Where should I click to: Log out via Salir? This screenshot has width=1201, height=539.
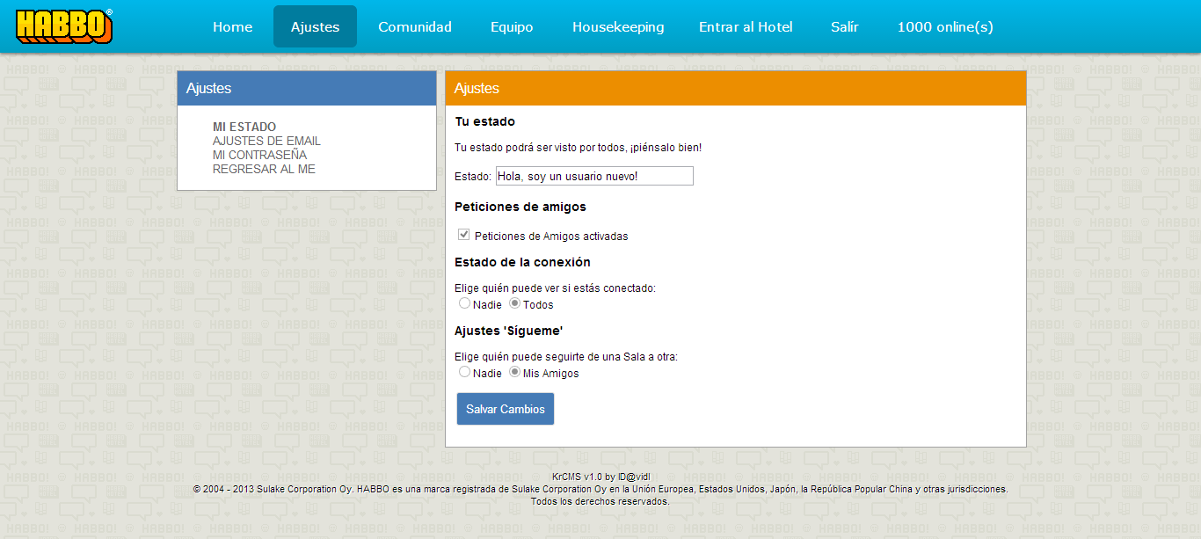[845, 27]
